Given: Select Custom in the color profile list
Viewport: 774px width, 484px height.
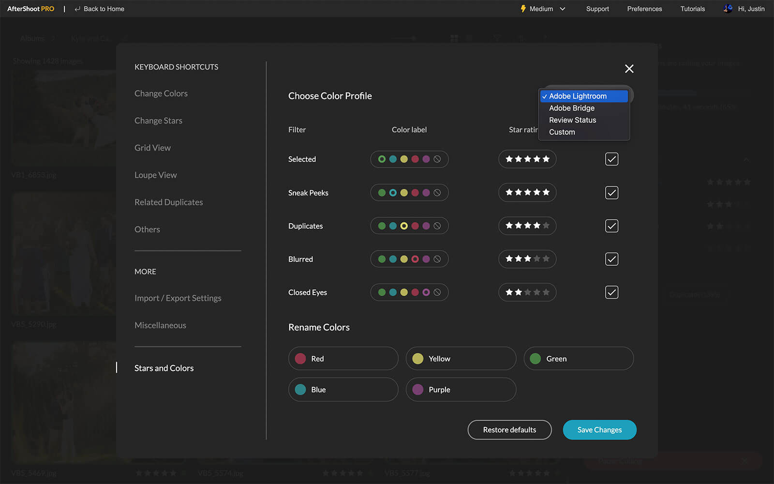Looking at the screenshot, I should point(562,132).
